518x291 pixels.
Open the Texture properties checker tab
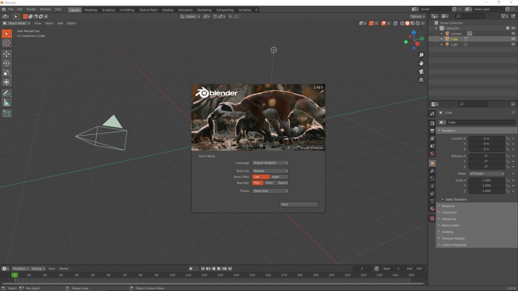(x=432, y=218)
